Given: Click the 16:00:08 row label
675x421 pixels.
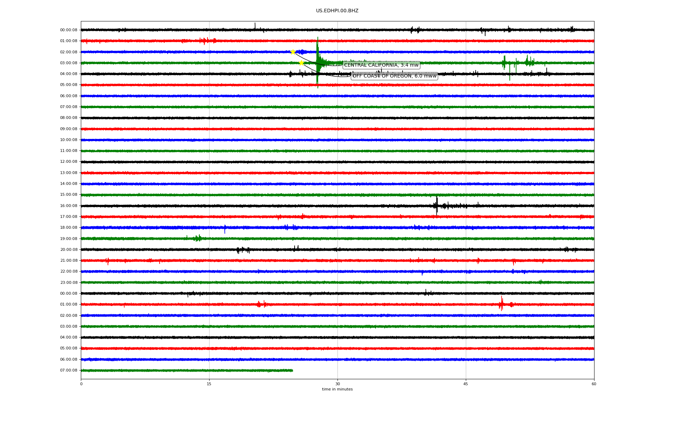Looking at the screenshot, I should (69, 206).
